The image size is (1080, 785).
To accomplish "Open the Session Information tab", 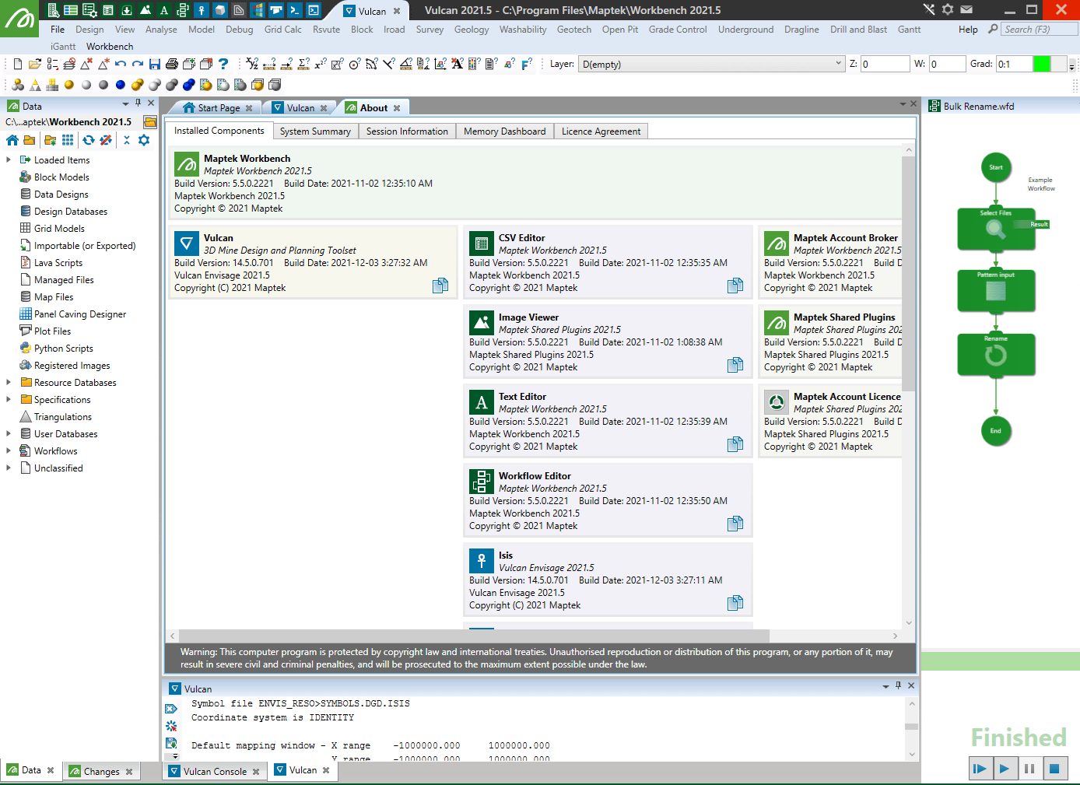I will pyautogui.click(x=407, y=131).
